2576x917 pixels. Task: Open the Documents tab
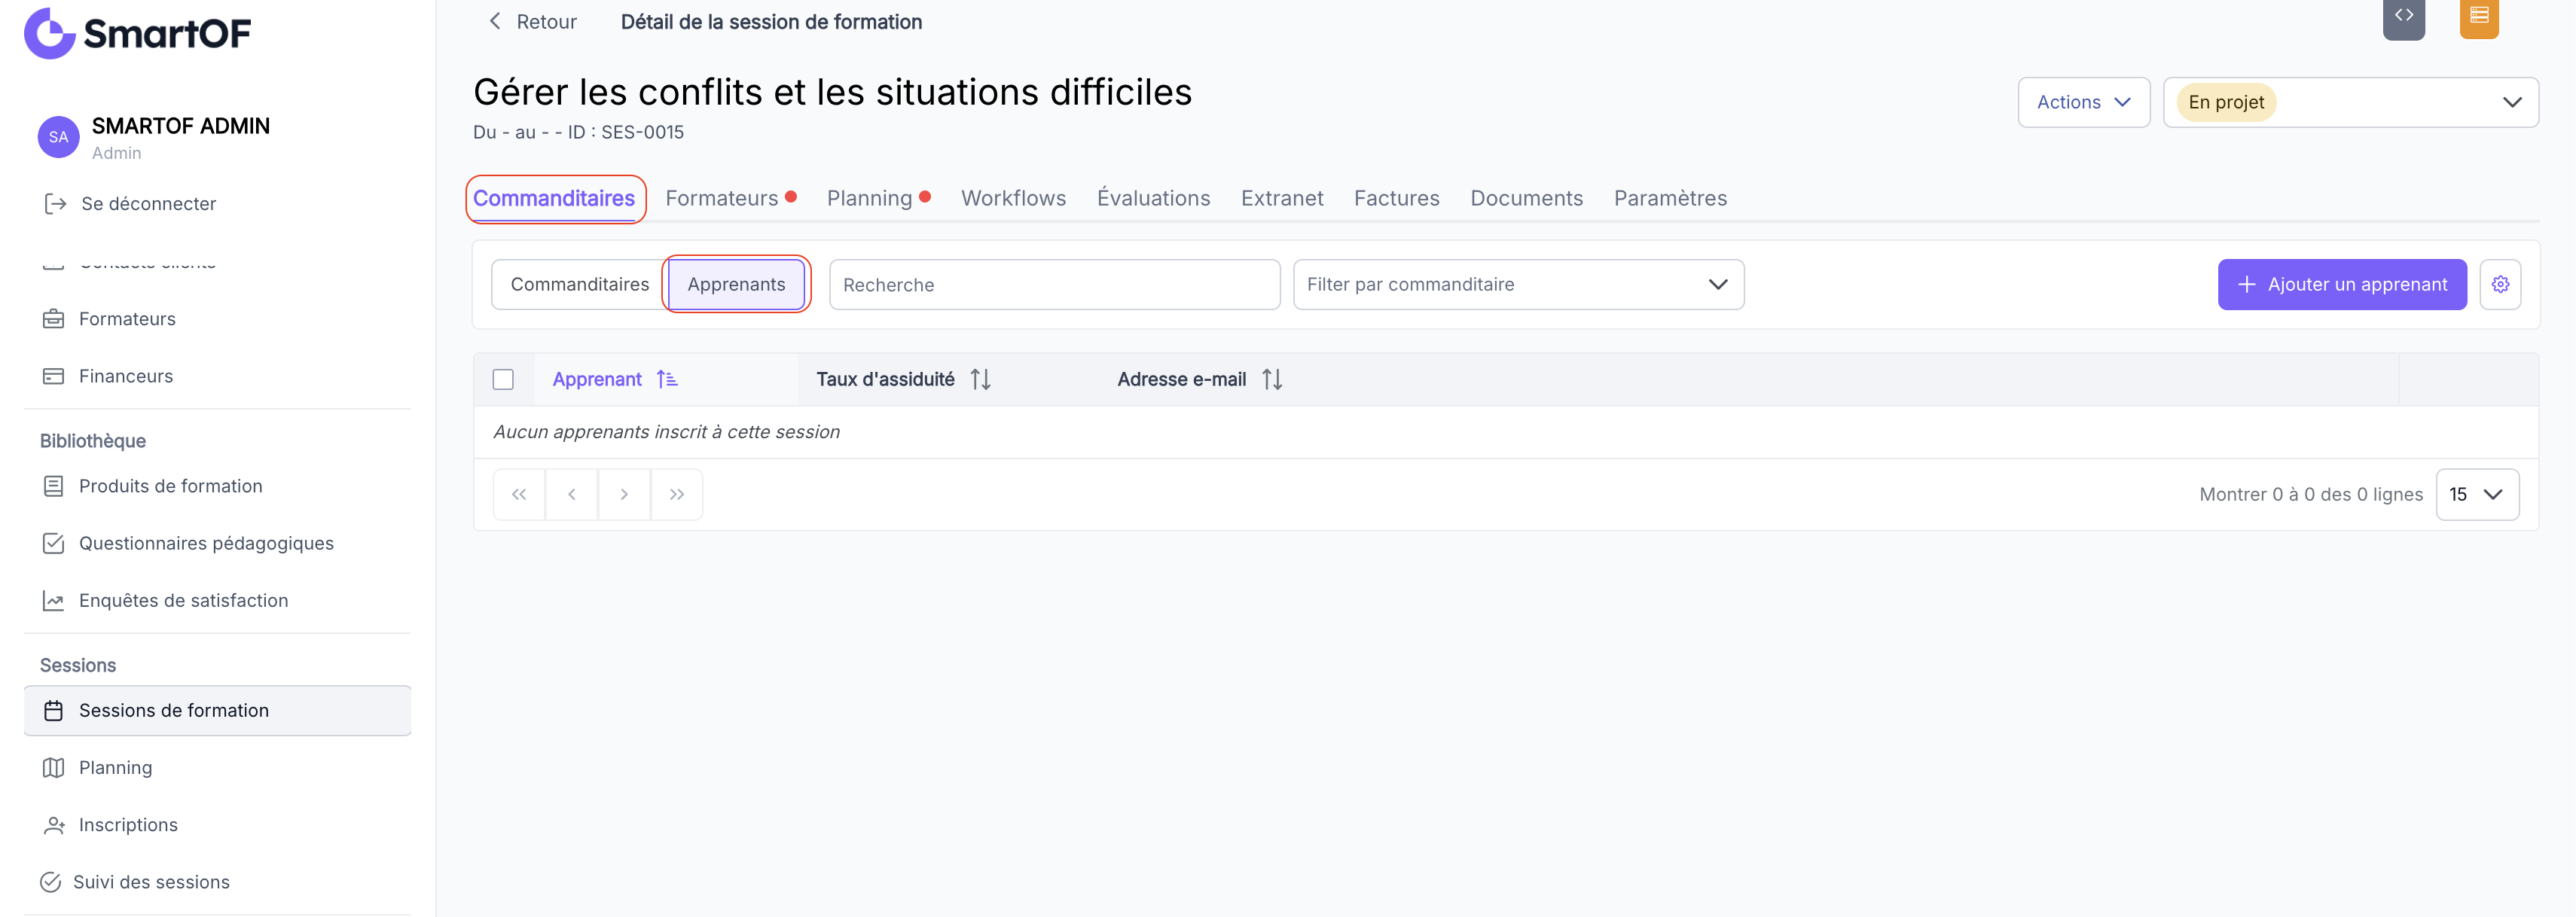[1526, 198]
